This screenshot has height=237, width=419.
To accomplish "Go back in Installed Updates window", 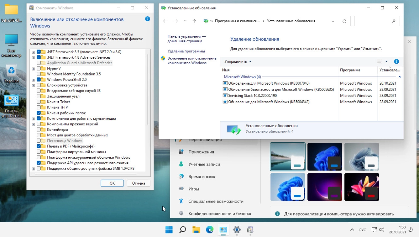I will pos(165,21).
